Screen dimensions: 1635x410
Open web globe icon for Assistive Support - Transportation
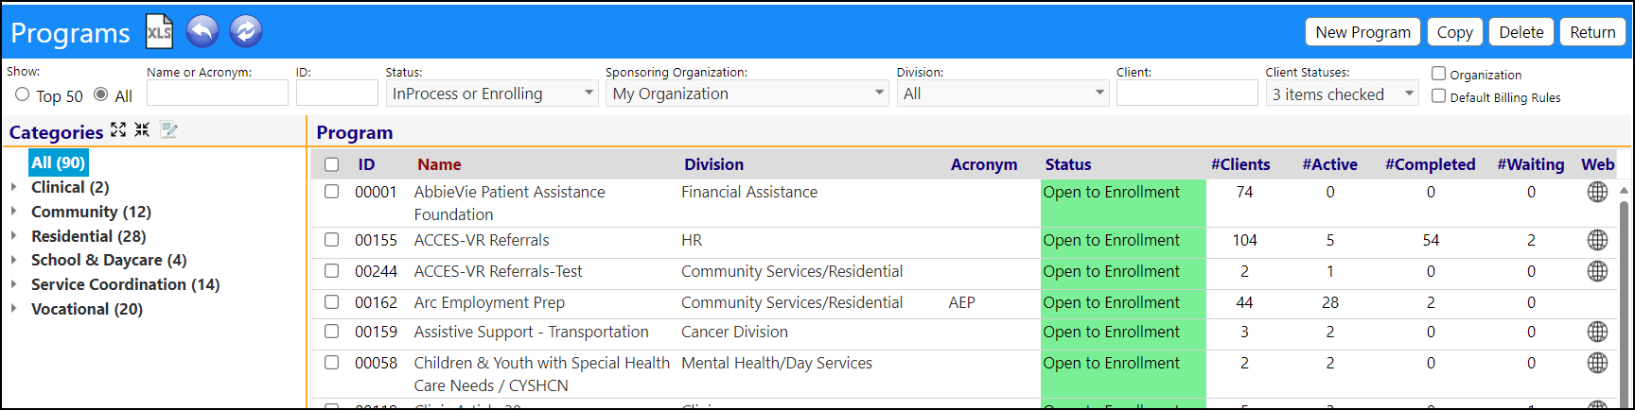1597,332
